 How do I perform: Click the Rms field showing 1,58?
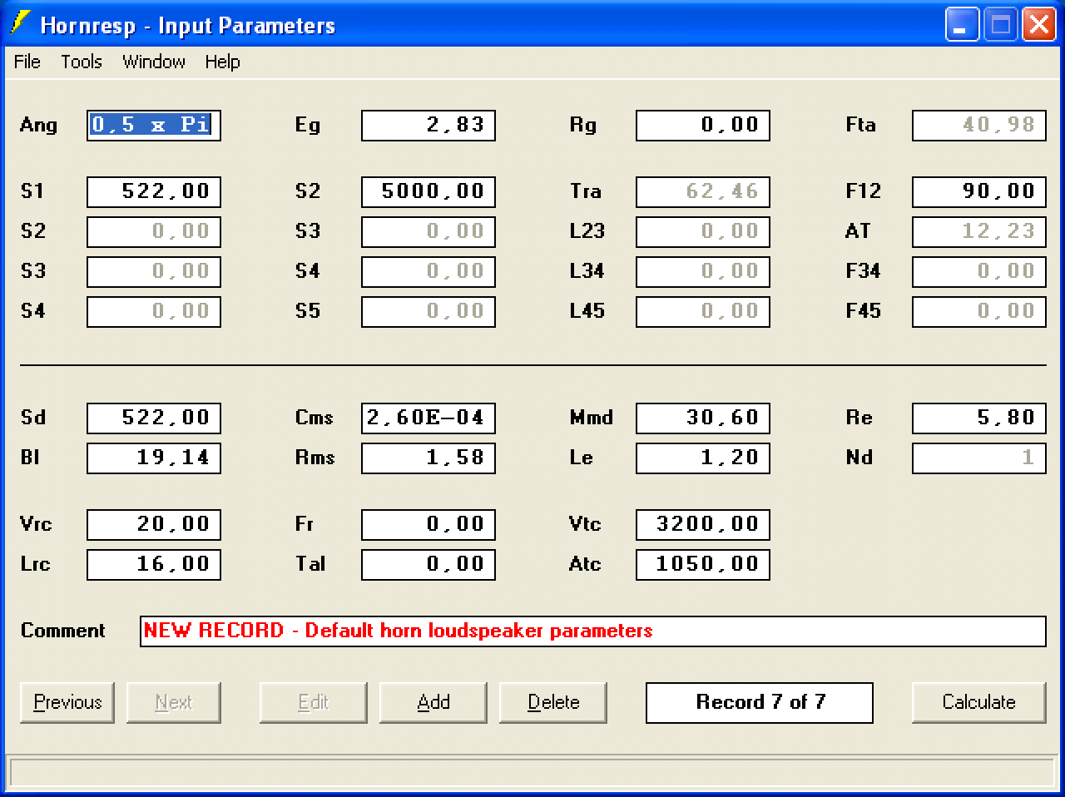tap(428, 458)
